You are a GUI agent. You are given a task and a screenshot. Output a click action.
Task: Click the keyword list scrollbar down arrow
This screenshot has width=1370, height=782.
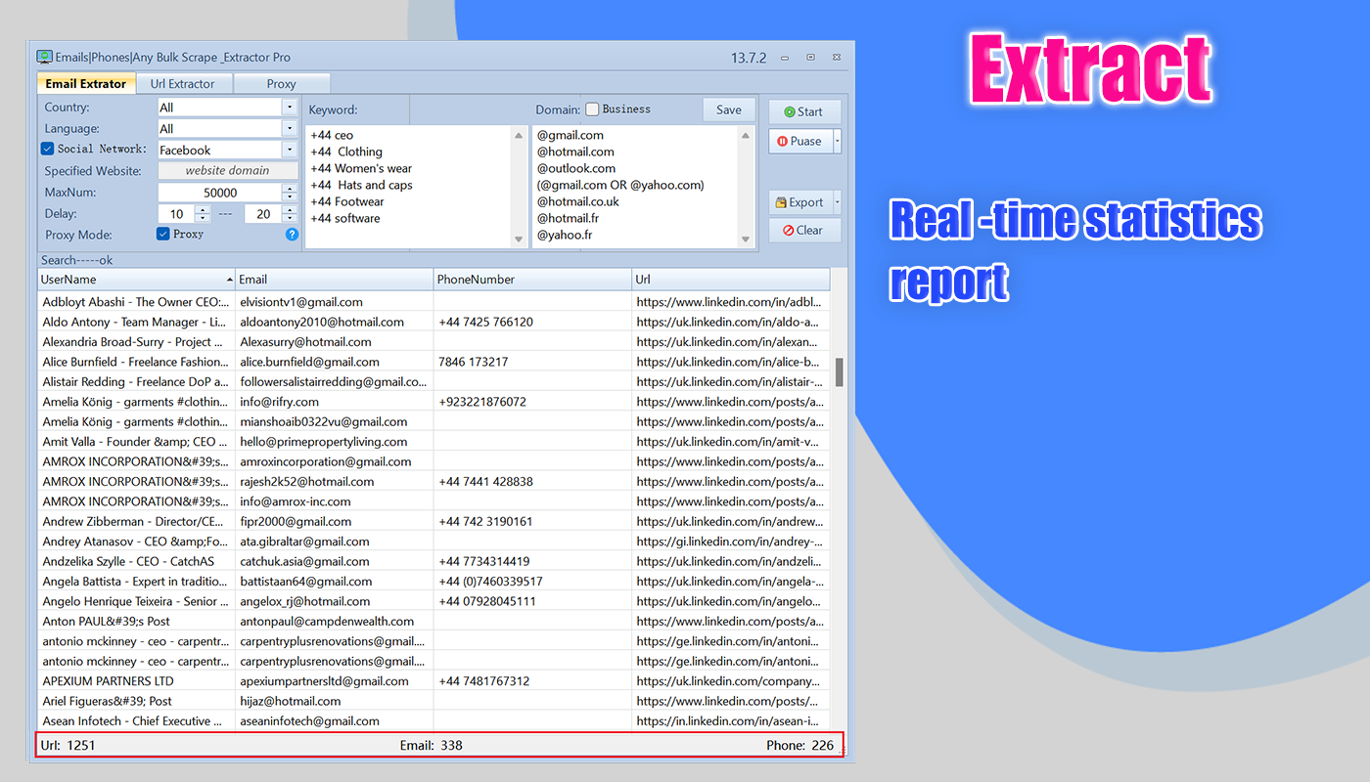tap(519, 239)
